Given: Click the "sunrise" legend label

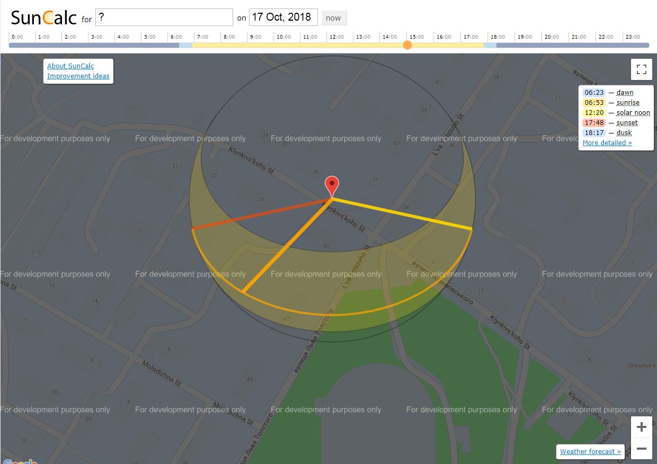Looking at the screenshot, I should click(628, 103).
